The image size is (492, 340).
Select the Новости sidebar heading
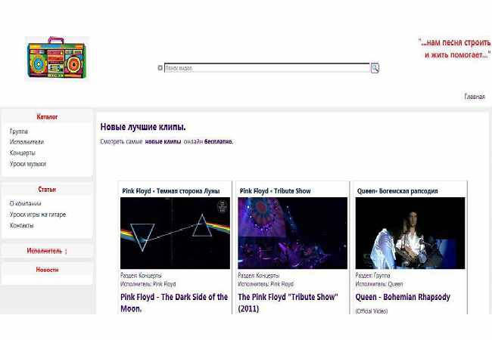pyautogui.click(x=47, y=270)
